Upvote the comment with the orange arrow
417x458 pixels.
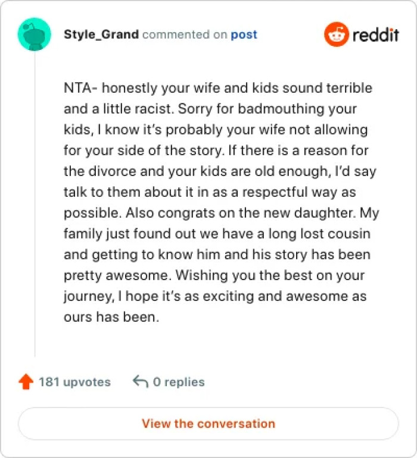pos(26,382)
